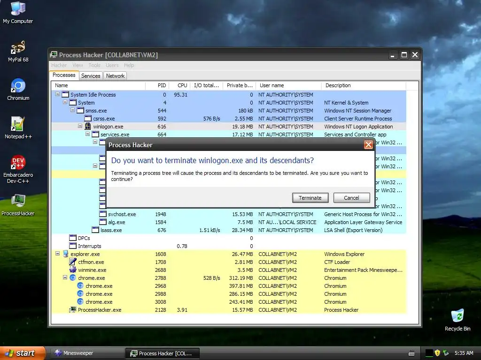The image size is (481, 360).
Task: Click the winmine.exe mine icon
Action: 73,270
